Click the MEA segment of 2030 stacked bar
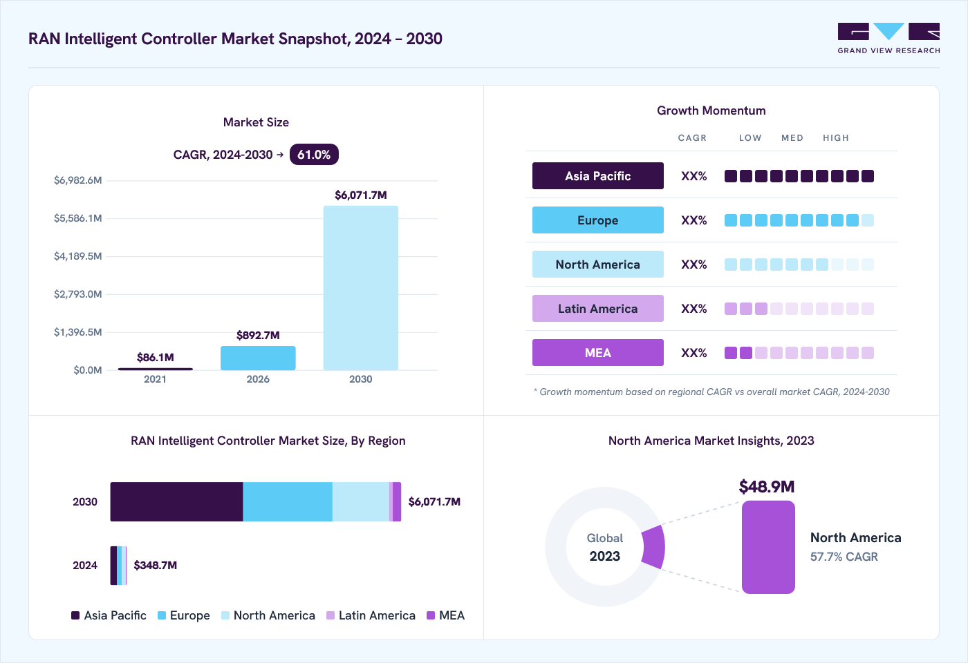 397,502
